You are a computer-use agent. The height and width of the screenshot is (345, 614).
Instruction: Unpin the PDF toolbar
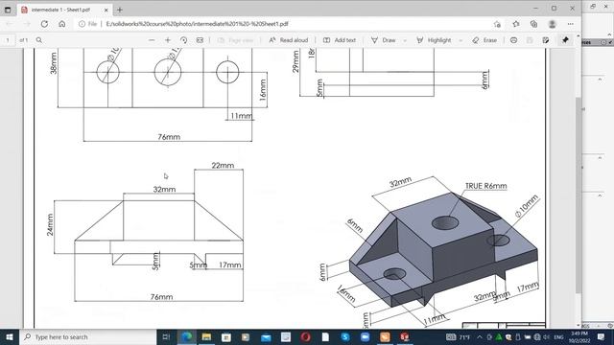565,40
